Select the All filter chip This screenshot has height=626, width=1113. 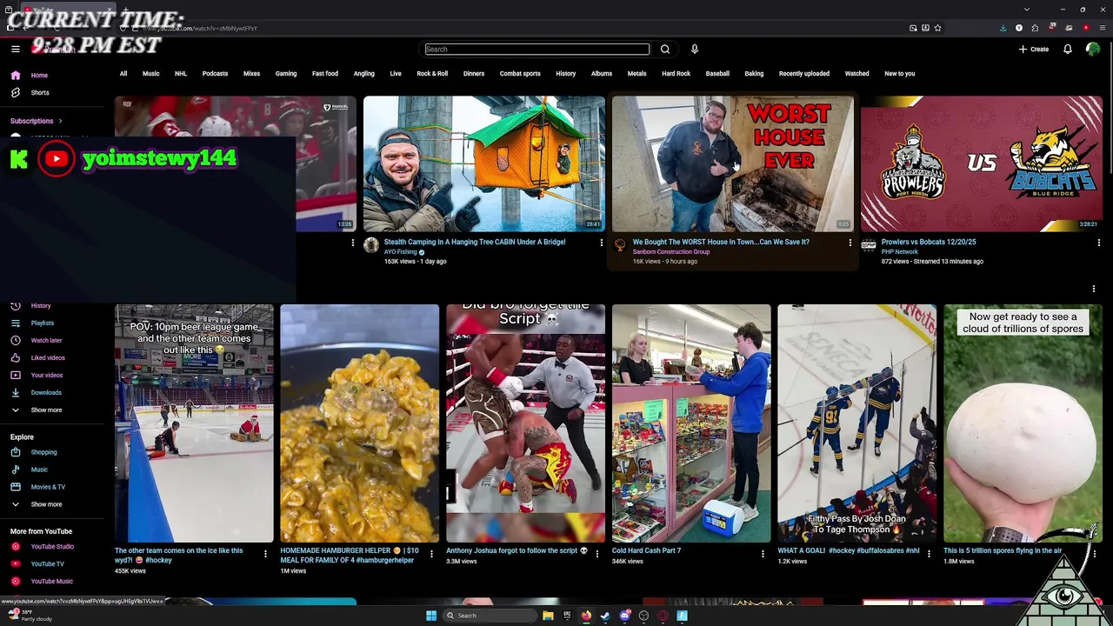tap(123, 74)
